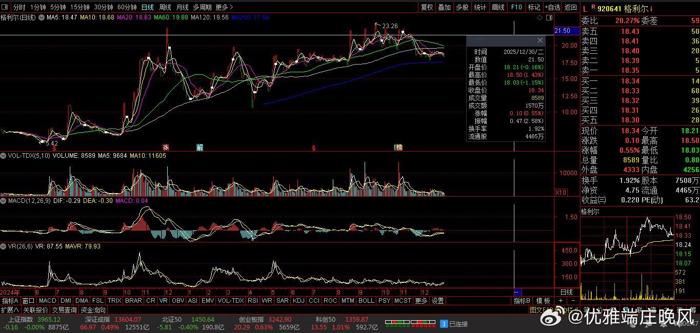Click the 标记 mark button
The image size is (700, 333).
tap(534, 7)
